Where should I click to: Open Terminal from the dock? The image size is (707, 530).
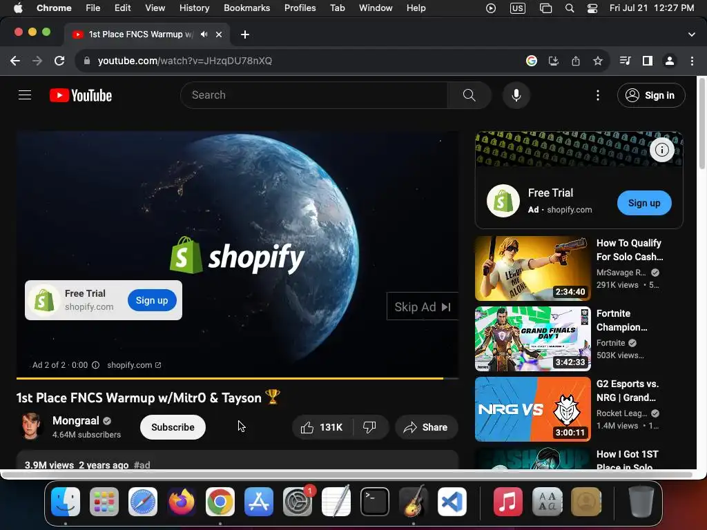tap(375, 502)
